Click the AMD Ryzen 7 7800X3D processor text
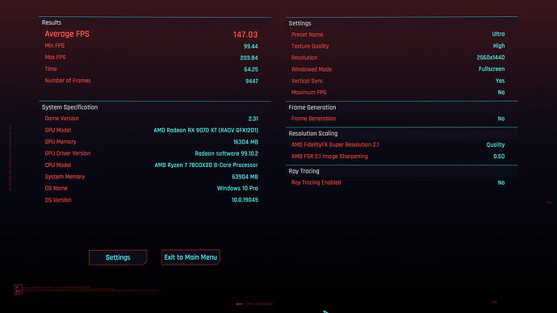This screenshot has width=557, height=313. tap(207, 165)
